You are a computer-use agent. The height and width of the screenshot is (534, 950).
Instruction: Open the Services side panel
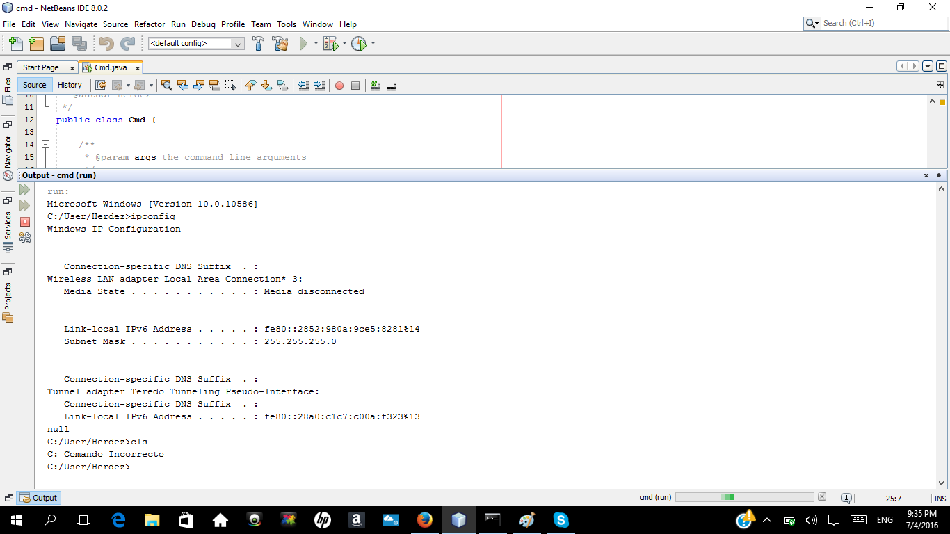[8, 232]
